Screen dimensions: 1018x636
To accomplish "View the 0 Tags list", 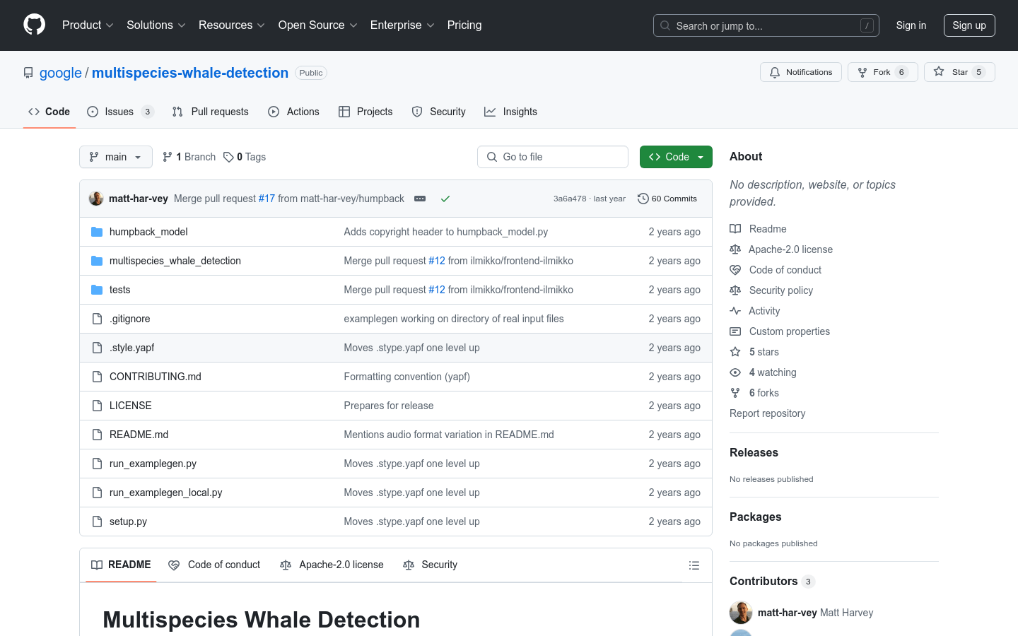I will [x=245, y=157].
